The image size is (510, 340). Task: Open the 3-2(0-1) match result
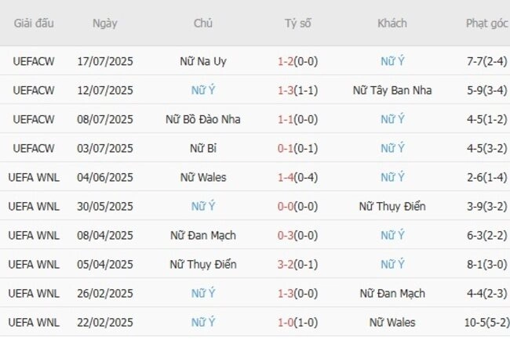coord(297,264)
